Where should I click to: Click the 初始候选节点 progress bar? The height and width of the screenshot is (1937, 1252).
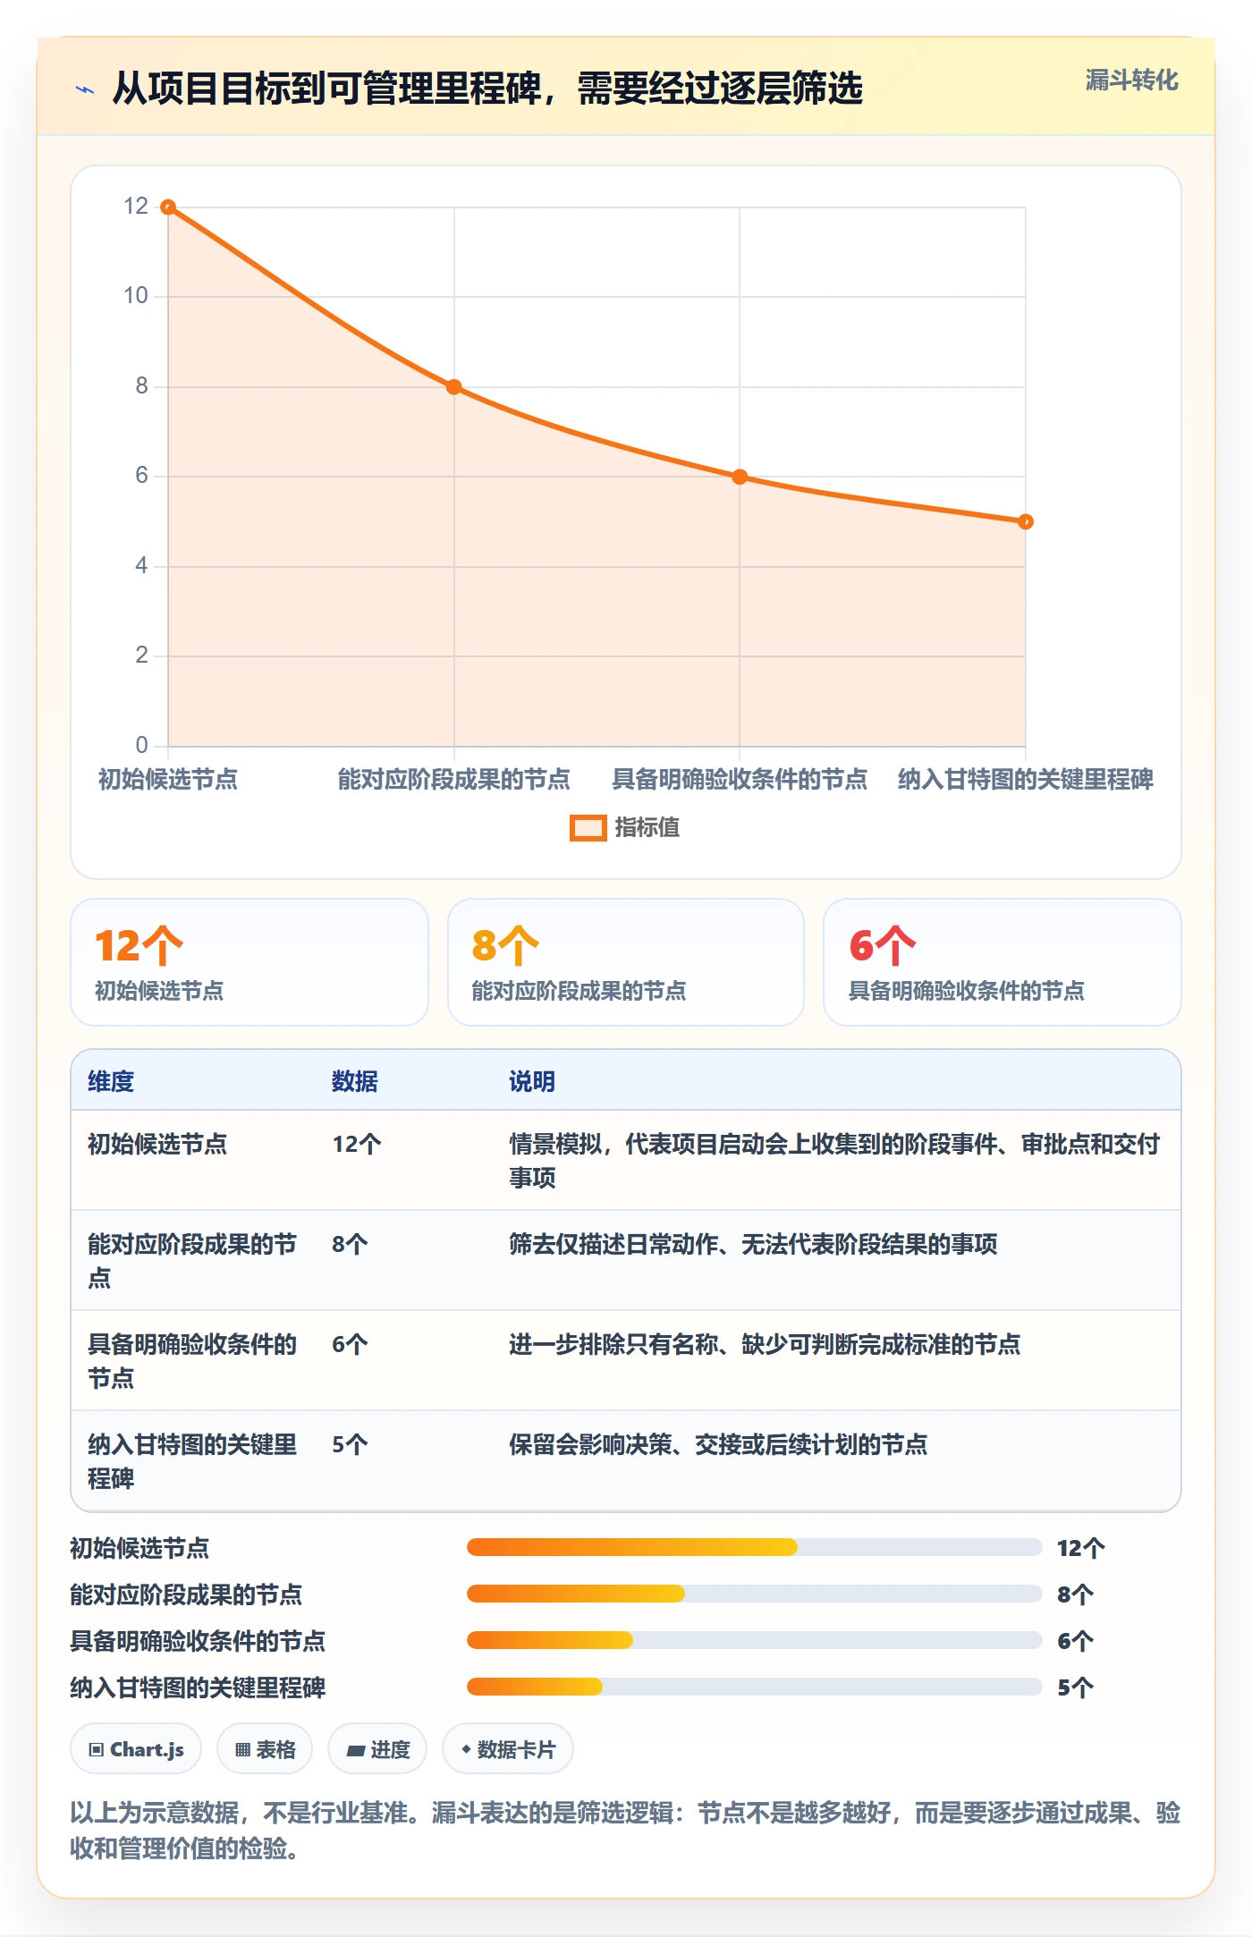coord(754,1547)
